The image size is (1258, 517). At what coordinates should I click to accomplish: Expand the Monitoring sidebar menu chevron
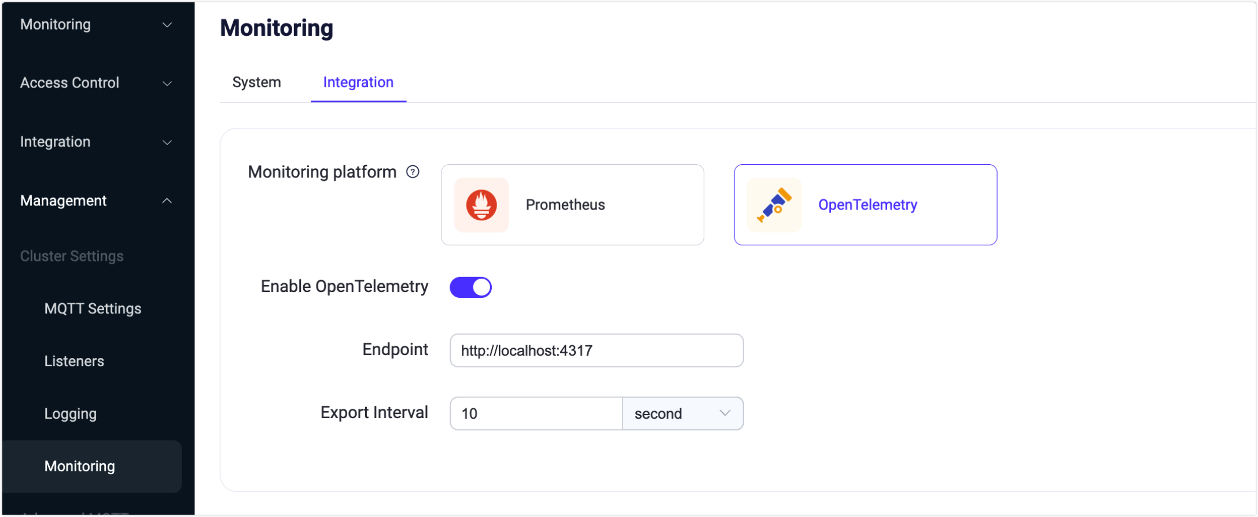pyautogui.click(x=167, y=25)
